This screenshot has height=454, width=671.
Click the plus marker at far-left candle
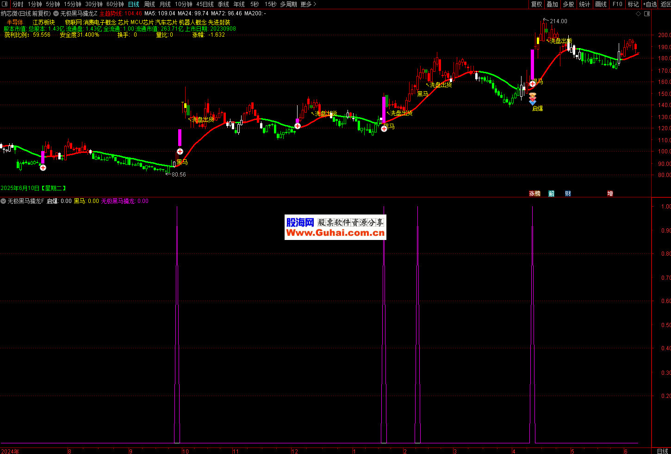coord(43,167)
